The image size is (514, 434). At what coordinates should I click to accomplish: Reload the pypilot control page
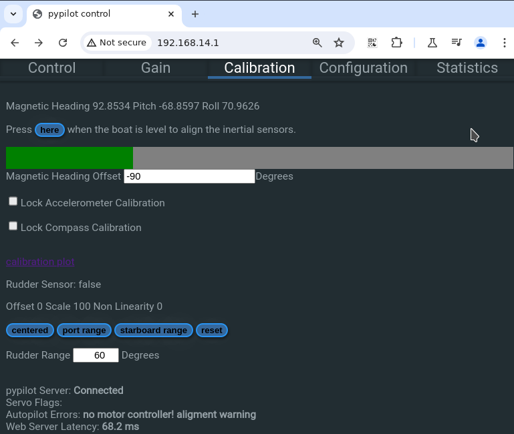pos(63,43)
